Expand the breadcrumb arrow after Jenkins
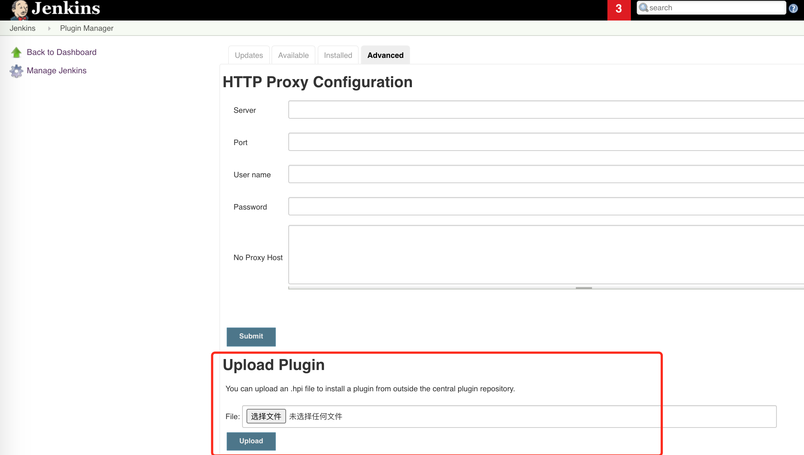Screen dimensions: 804x455 pos(49,29)
